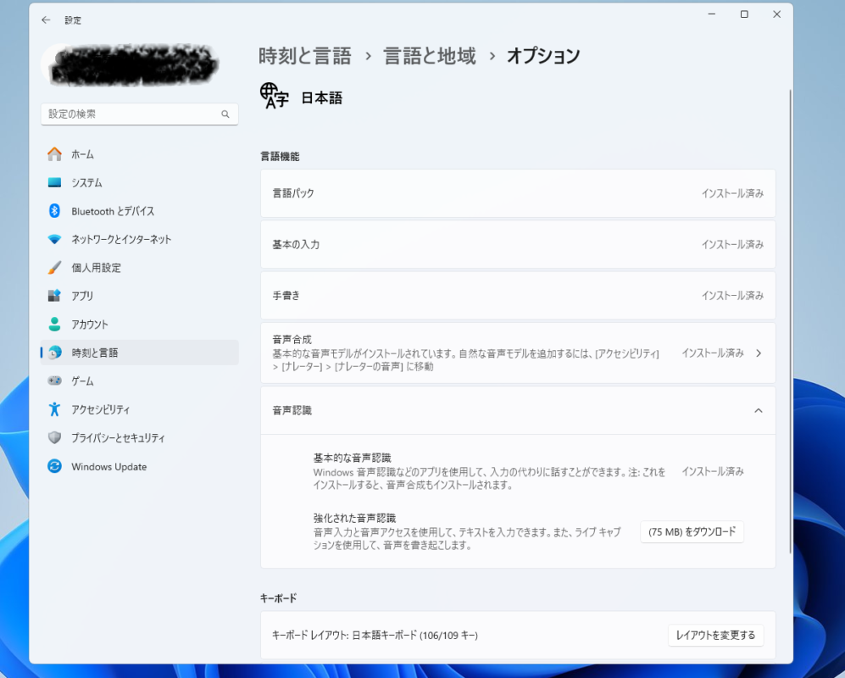This screenshot has height=678, width=845.
Task: Open アカウント settings
Action: [140, 324]
